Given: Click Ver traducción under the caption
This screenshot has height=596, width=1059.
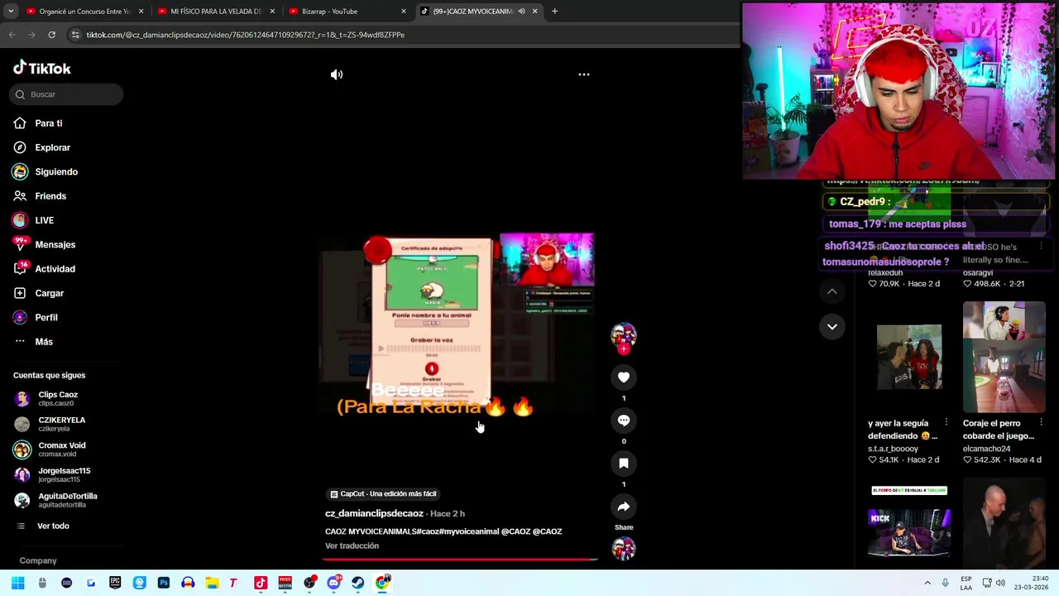Looking at the screenshot, I should click(x=352, y=546).
